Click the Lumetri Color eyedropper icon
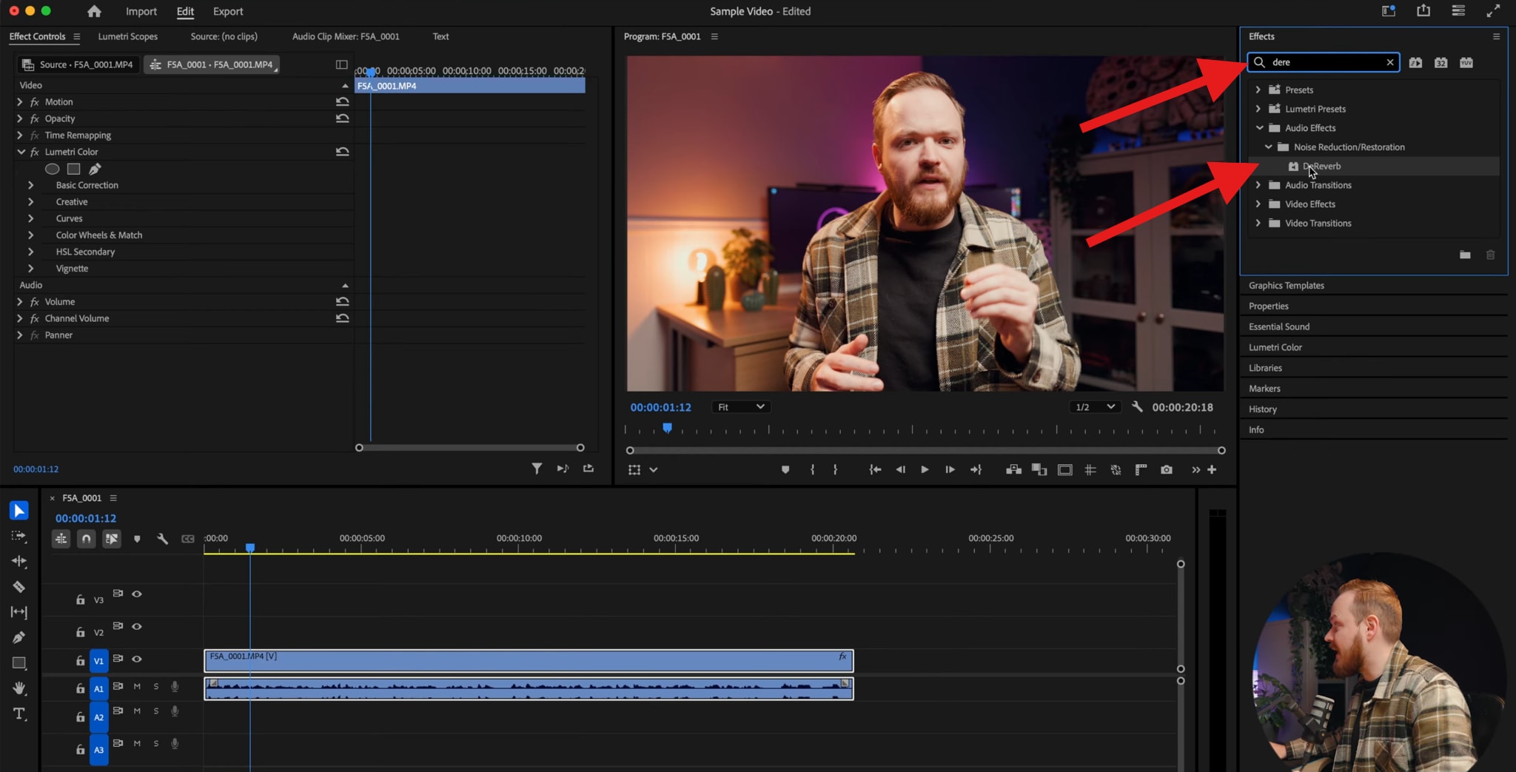Viewport: 1516px width, 772px height. [95, 169]
